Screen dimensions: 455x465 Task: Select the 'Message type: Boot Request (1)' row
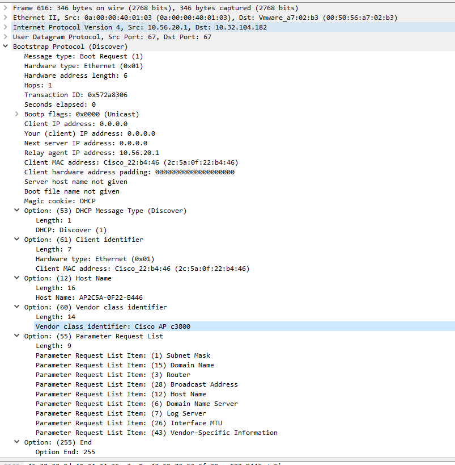click(84, 56)
